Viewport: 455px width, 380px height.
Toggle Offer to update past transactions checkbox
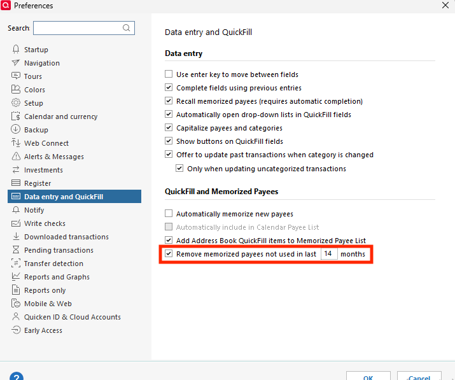pos(169,154)
